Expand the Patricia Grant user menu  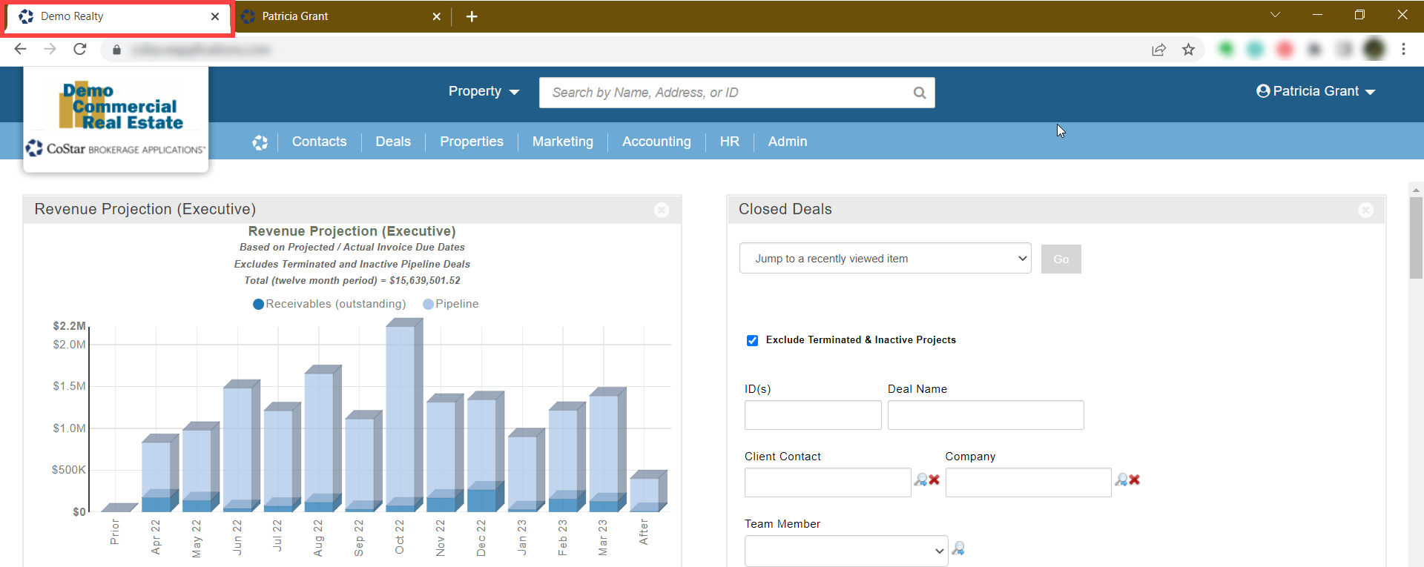[1316, 91]
